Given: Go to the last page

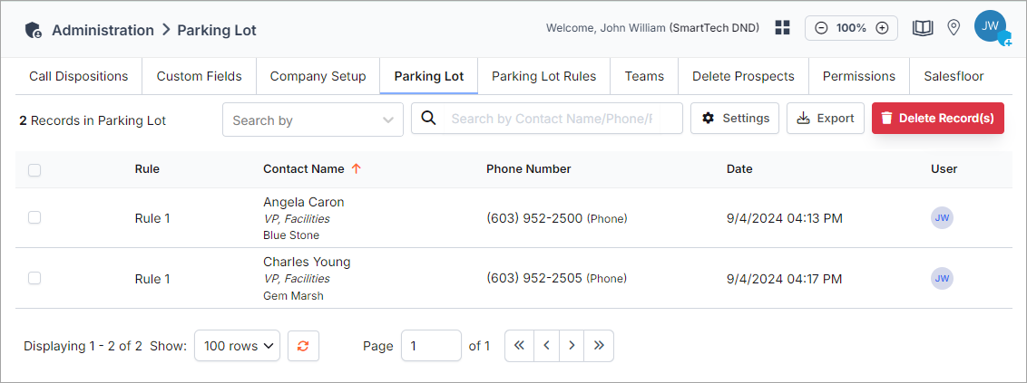Looking at the screenshot, I should pos(599,346).
